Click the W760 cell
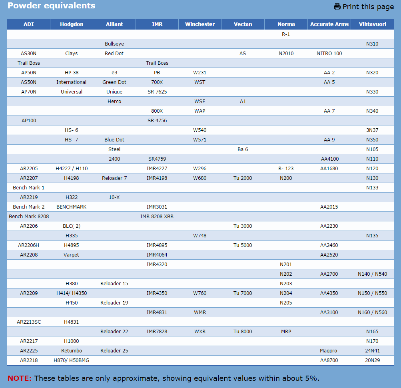This screenshot has width=401, height=388. pyautogui.click(x=200, y=293)
